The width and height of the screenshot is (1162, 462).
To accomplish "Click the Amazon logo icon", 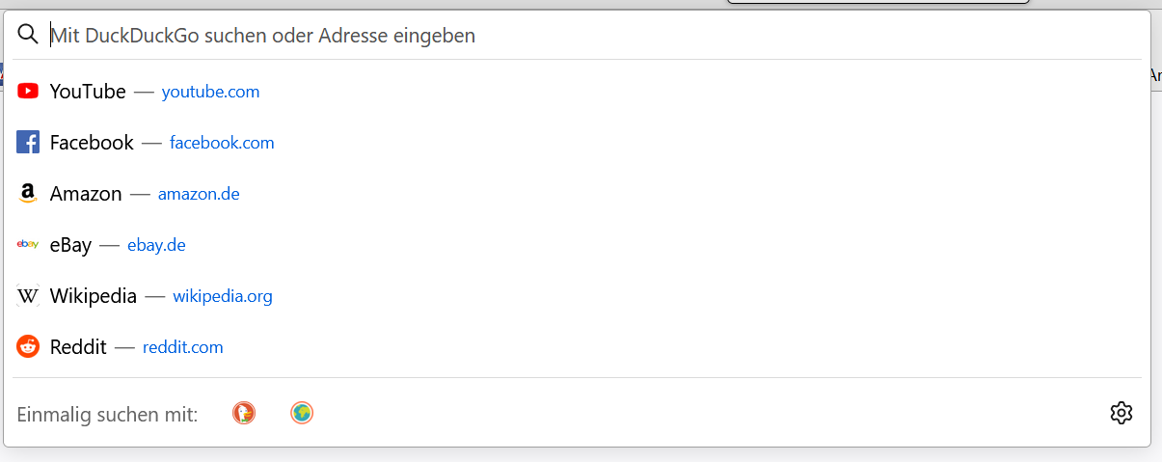I will coord(28,194).
